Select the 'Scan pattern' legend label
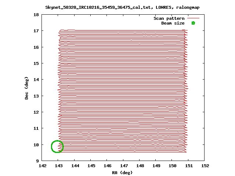This screenshot has width=235, height=176. pos(169,18)
